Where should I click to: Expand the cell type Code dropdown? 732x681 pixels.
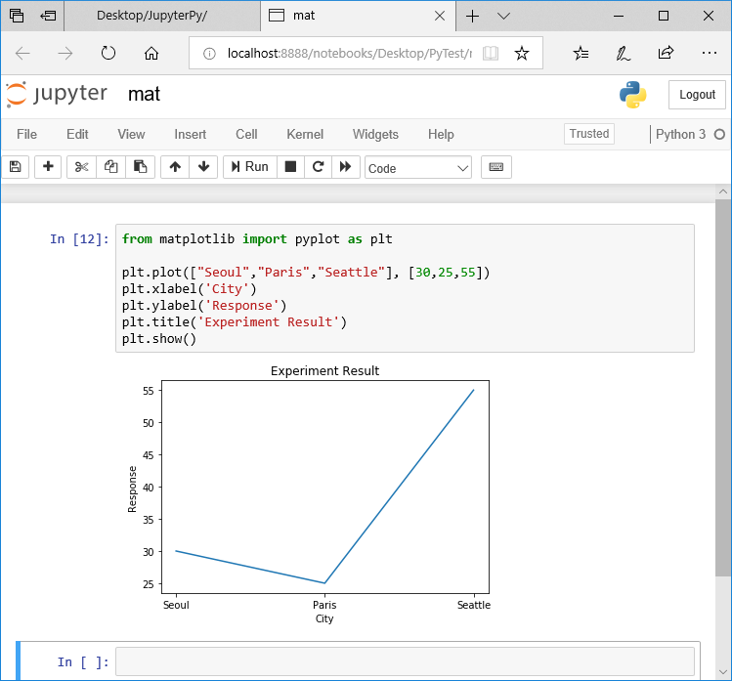pos(418,168)
